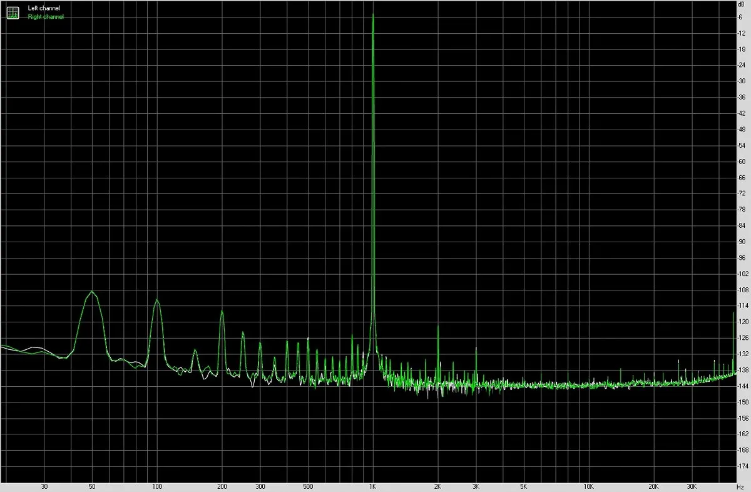
Task: Click the top of the 100 Hz spectrum peak
Action: coord(157,300)
